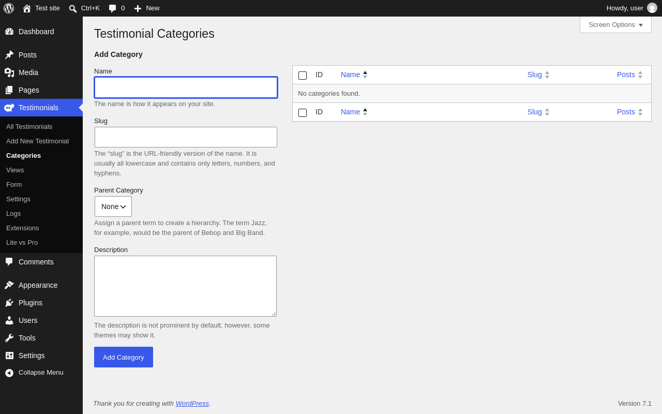Click the Add Category button
662x414 pixels.
coord(124,357)
